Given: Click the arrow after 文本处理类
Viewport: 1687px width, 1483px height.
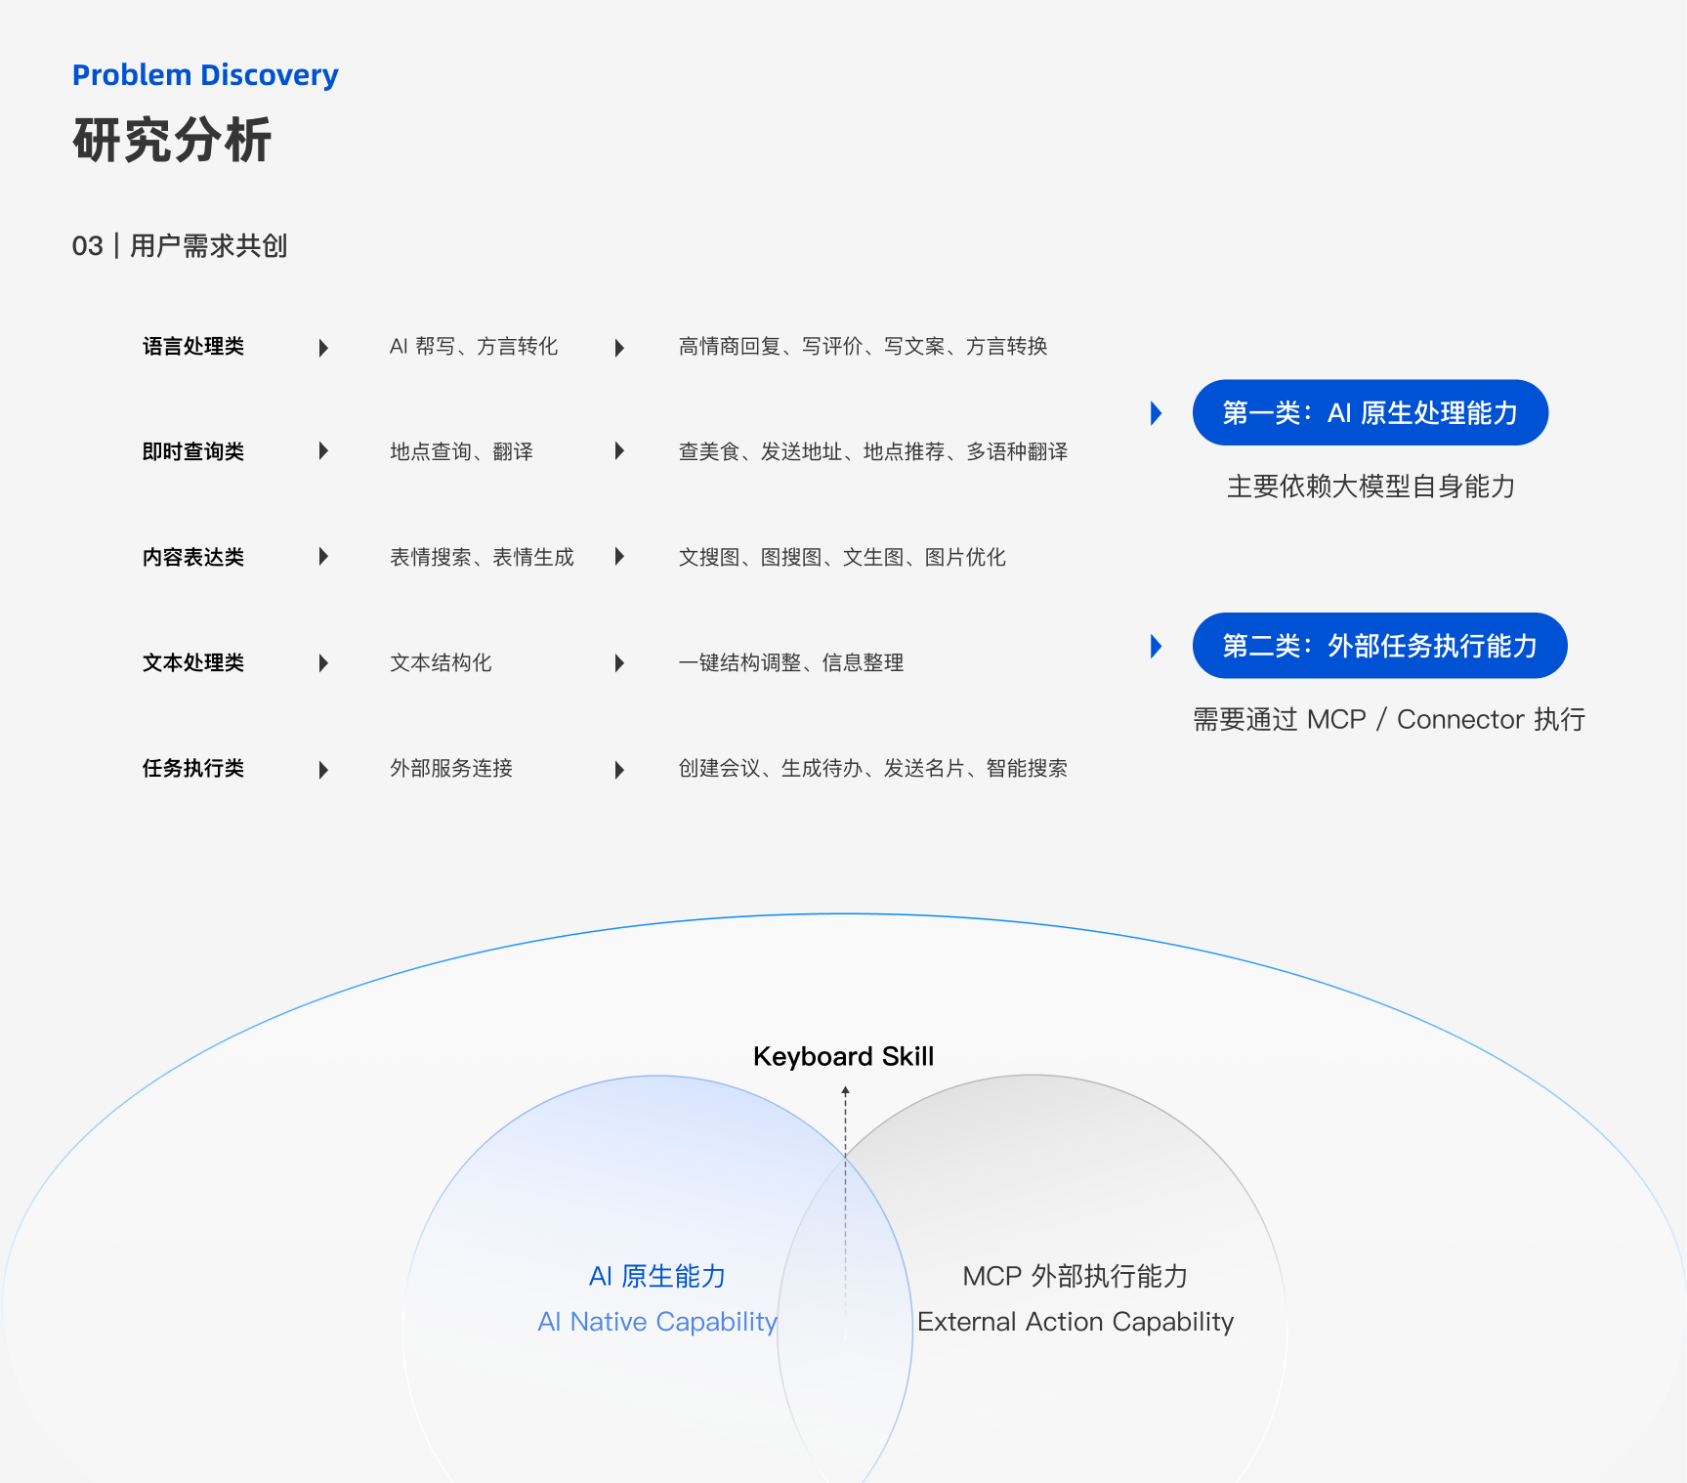Looking at the screenshot, I should tap(323, 663).
